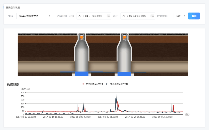Click the x-axis label 2017-08-22 23:40:00
Image resolution: width=209 pixels, height=130 pixels.
(x=80, y=117)
